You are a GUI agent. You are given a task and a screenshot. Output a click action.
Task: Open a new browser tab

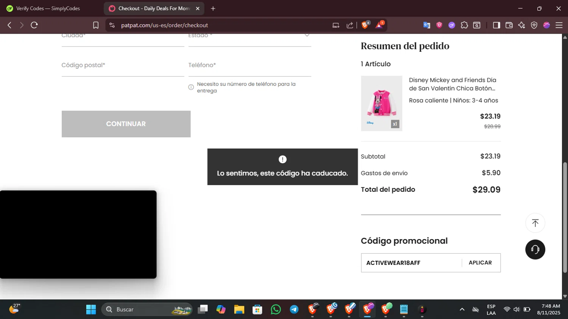click(213, 8)
